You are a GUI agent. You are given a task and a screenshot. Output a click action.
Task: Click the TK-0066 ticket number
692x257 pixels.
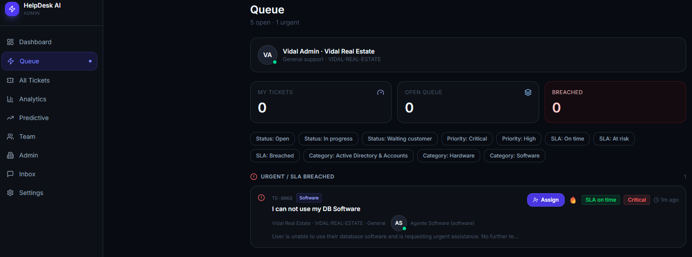282,198
